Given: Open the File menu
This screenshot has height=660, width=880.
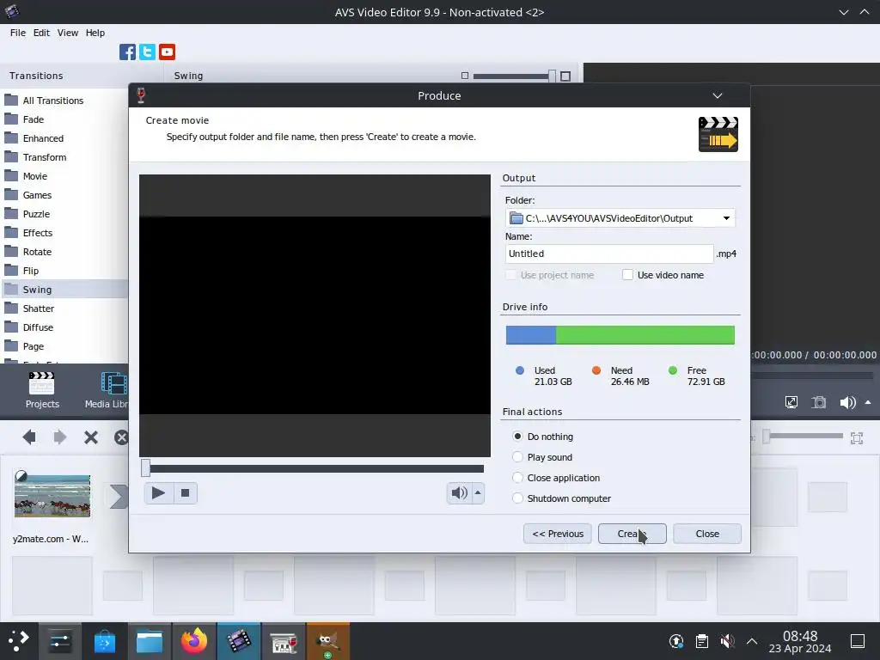Looking at the screenshot, I should (x=18, y=33).
